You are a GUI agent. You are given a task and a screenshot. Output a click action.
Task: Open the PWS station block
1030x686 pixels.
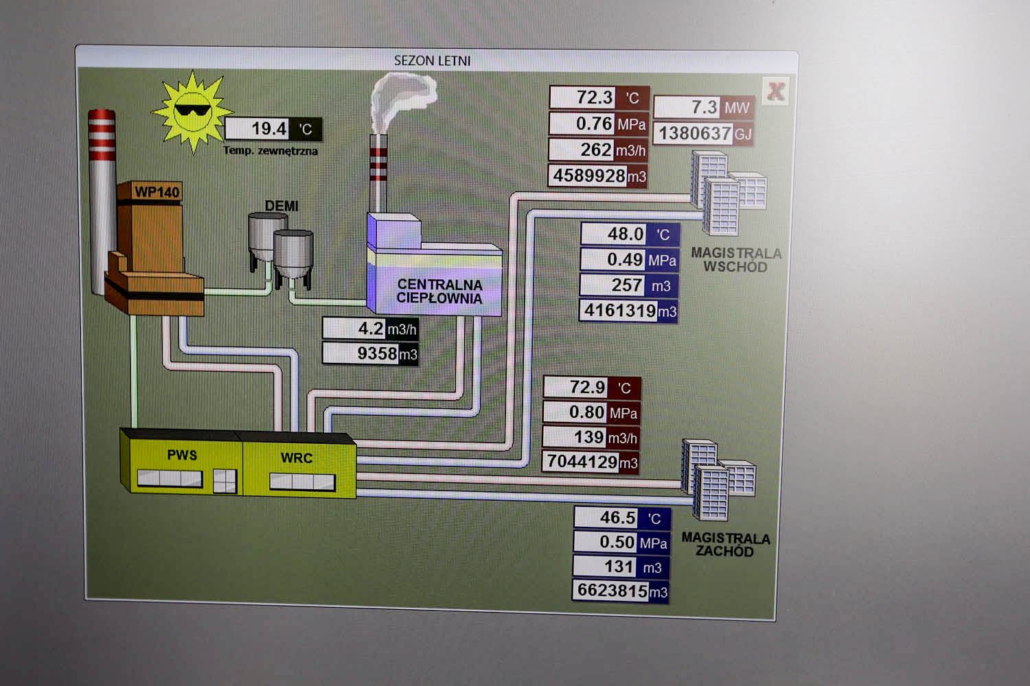tap(181, 461)
